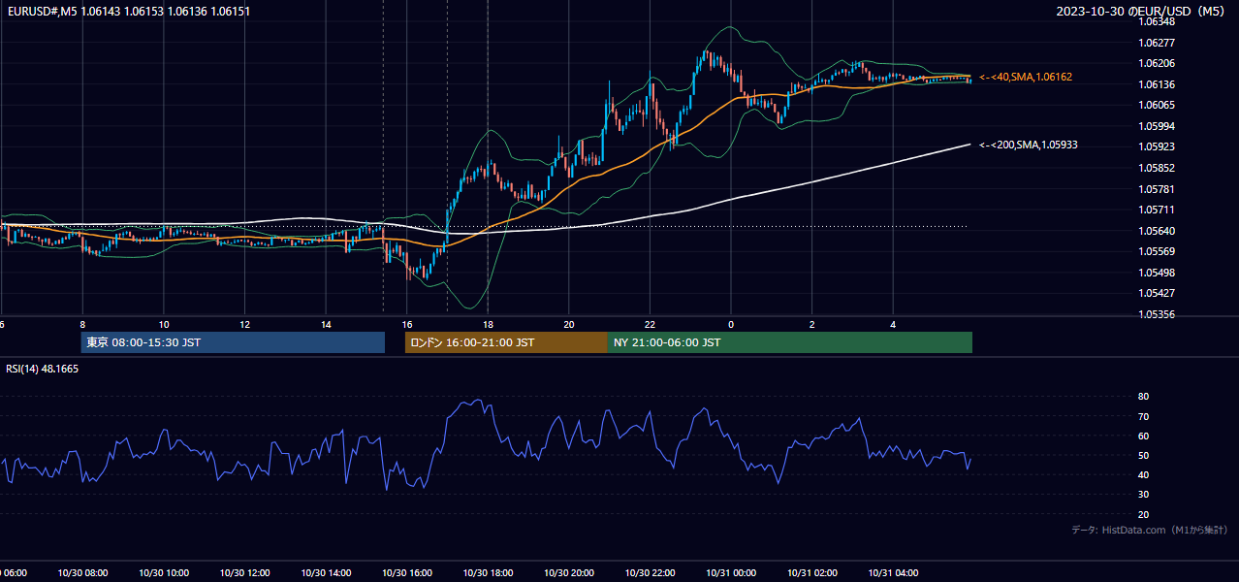1239x582 pixels.
Task: Click the 10/30 14:00 bottom date label
Action: pyautogui.click(x=327, y=573)
